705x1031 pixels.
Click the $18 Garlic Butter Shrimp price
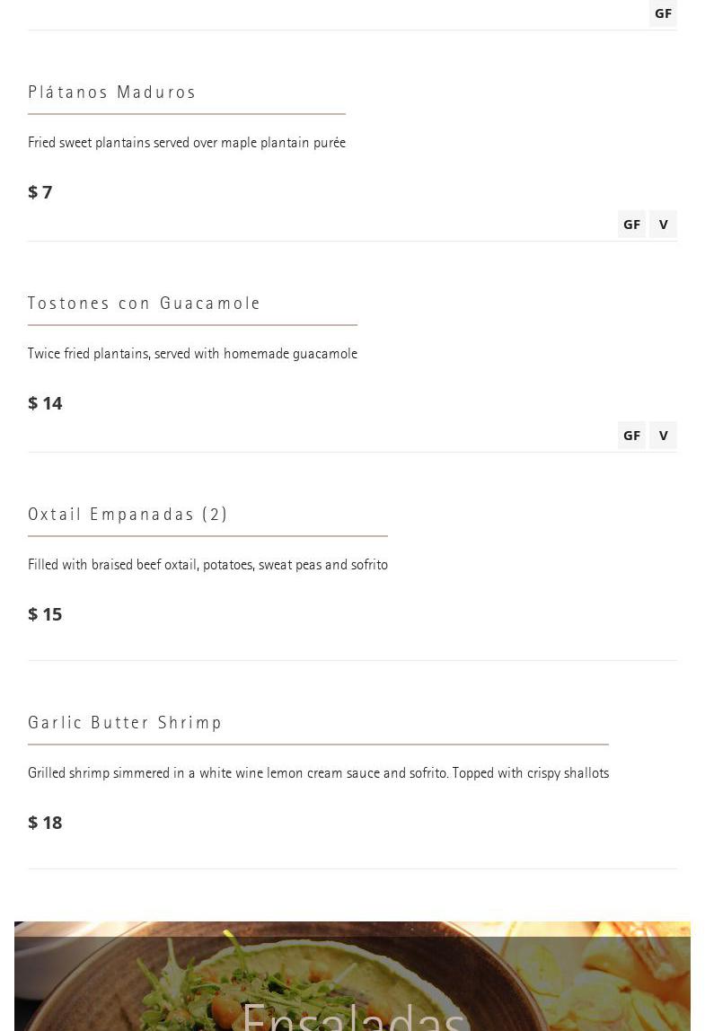tap(45, 823)
